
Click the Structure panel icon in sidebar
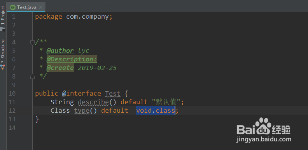[3, 67]
